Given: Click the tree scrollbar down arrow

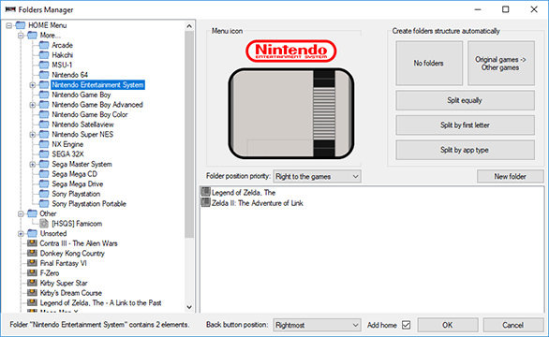Looking at the screenshot, I should point(189,307).
